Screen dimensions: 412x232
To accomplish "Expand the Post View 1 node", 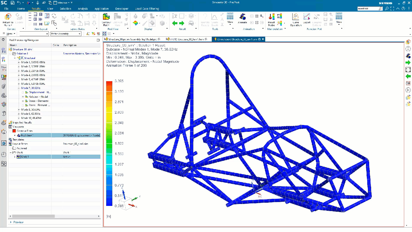I will pyautogui.click(x=15, y=135).
